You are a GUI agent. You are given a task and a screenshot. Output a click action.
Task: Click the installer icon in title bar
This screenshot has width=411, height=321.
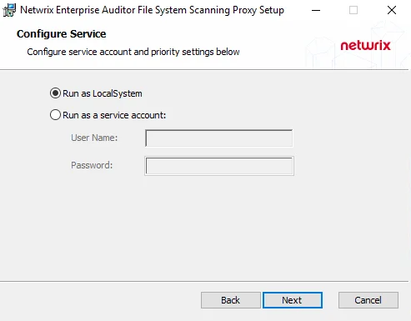tap(9, 10)
